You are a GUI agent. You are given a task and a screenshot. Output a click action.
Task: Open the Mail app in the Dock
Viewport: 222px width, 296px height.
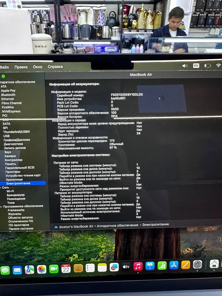point(17,270)
